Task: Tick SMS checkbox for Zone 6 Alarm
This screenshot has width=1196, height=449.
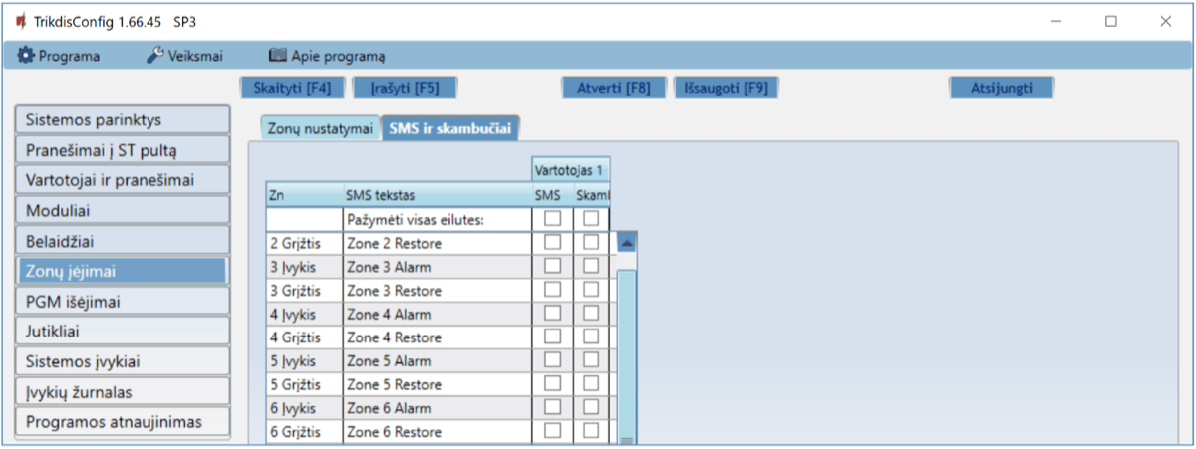Action: [x=552, y=409]
